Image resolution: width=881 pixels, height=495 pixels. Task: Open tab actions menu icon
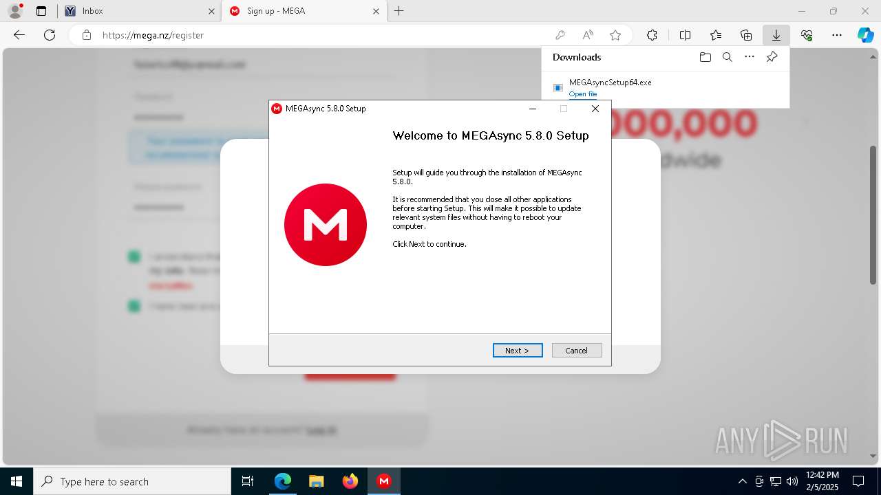click(x=41, y=11)
